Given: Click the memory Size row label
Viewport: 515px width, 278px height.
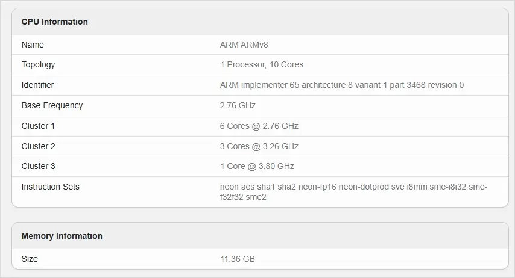Looking at the screenshot, I should [x=30, y=259].
